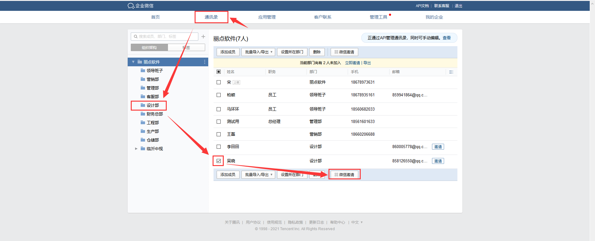The image size is (595, 241).
Task: Click the 联系客服 link
Action: pyautogui.click(x=442, y=6)
